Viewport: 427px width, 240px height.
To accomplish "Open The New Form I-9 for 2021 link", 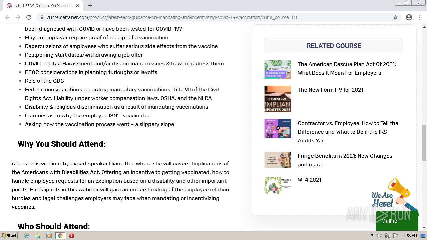I will 331,90.
